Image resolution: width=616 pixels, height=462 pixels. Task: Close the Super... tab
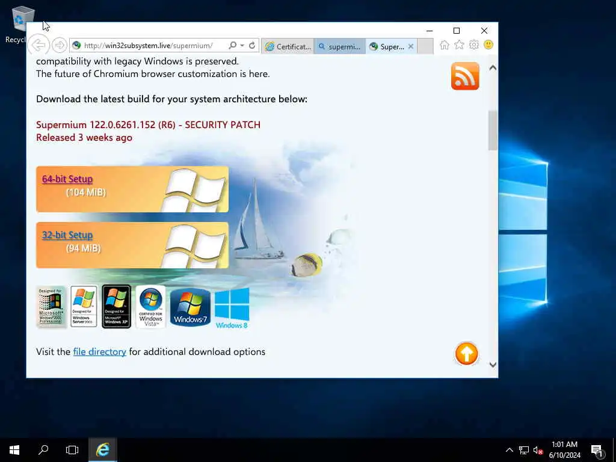coord(410,46)
